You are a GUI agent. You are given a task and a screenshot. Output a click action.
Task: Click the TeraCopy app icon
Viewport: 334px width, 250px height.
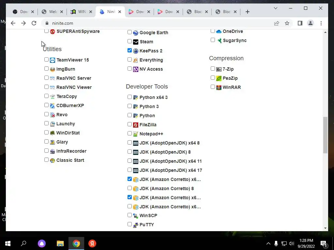(x=53, y=96)
